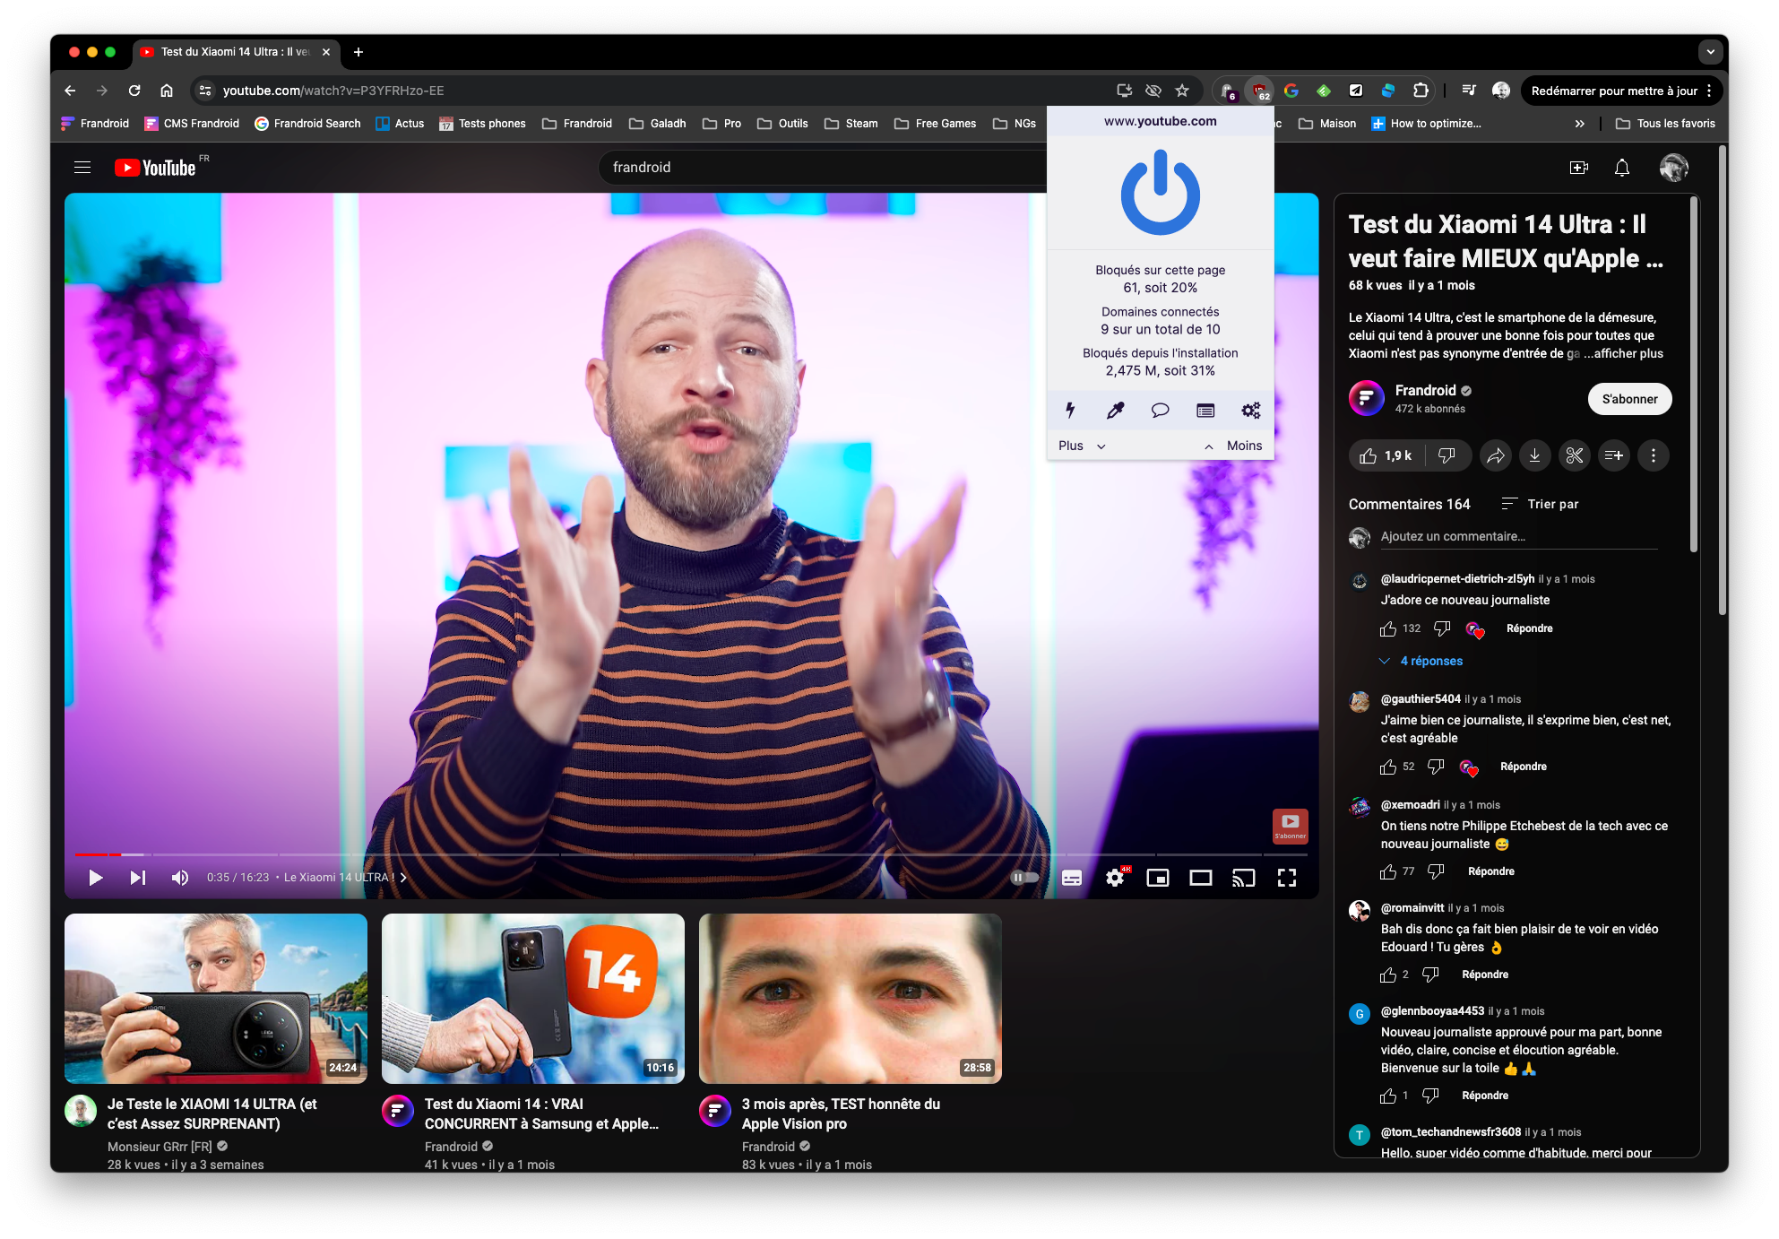The height and width of the screenshot is (1239, 1779).
Task: Open uBlock element zapper lightning icon
Action: 1070,411
